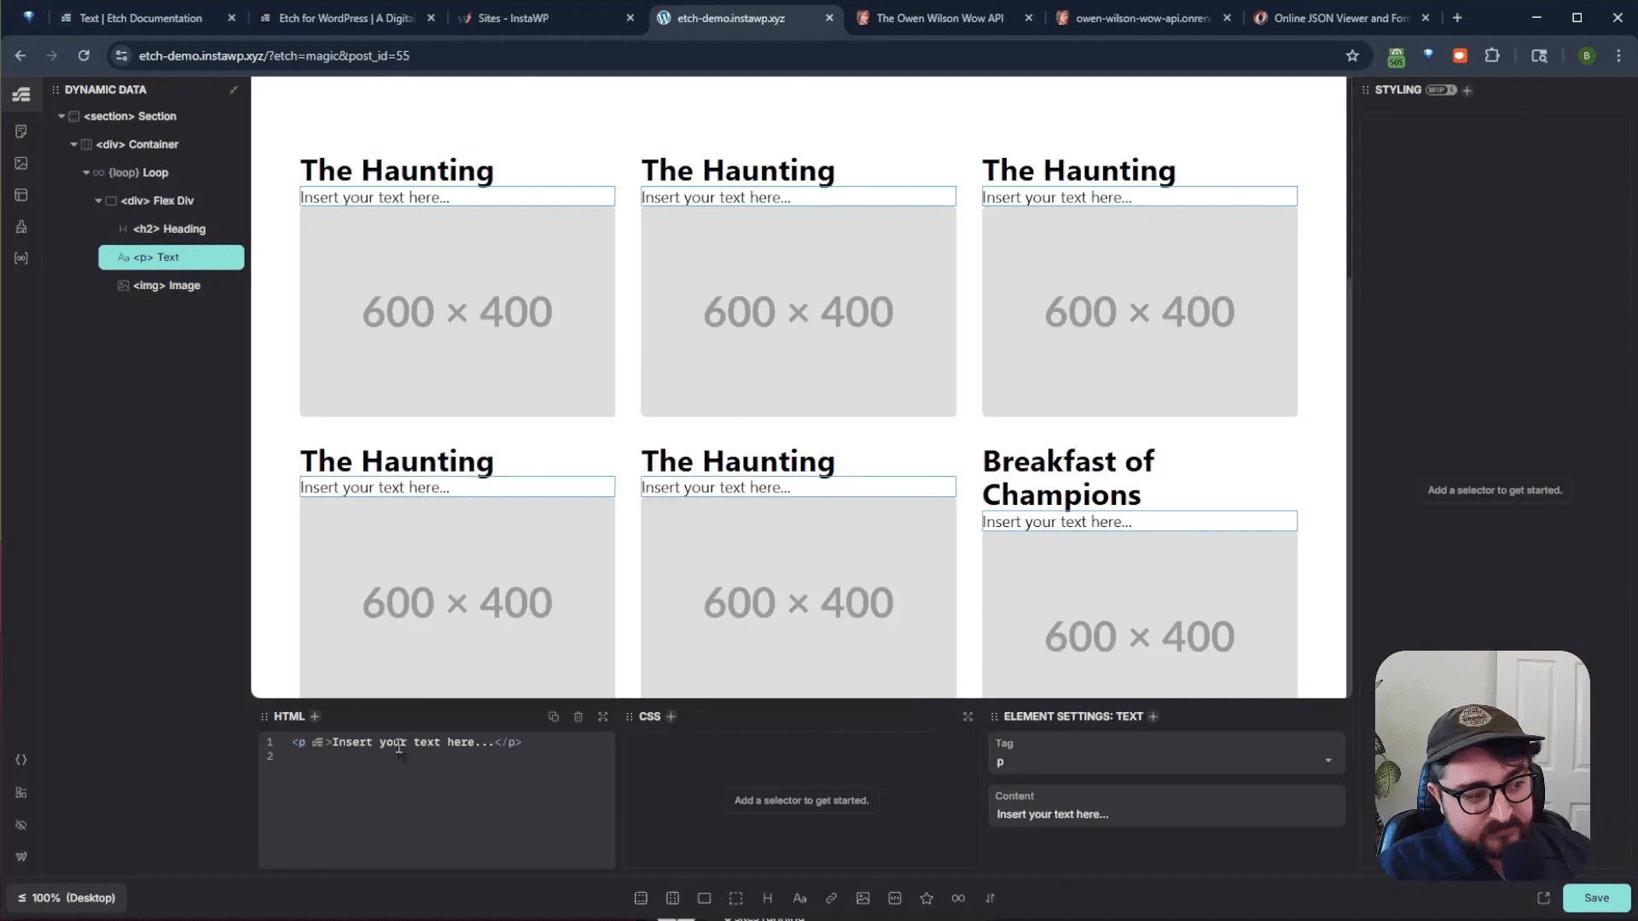Click the Content text field in Element Settings

(1165, 814)
